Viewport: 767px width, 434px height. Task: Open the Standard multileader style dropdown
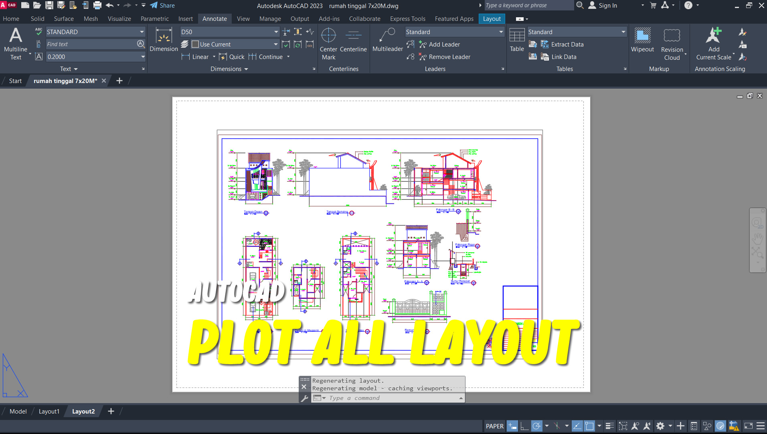pos(500,32)
